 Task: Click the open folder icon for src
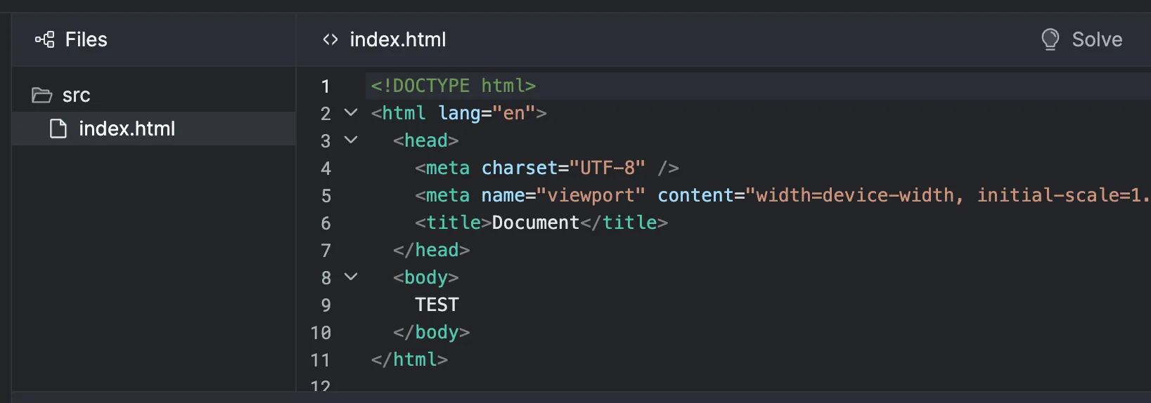(42, 95)
